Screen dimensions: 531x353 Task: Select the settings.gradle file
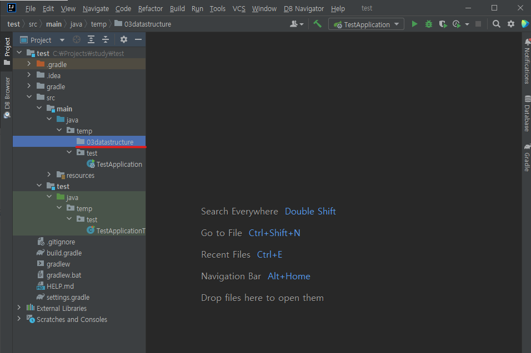63,297
